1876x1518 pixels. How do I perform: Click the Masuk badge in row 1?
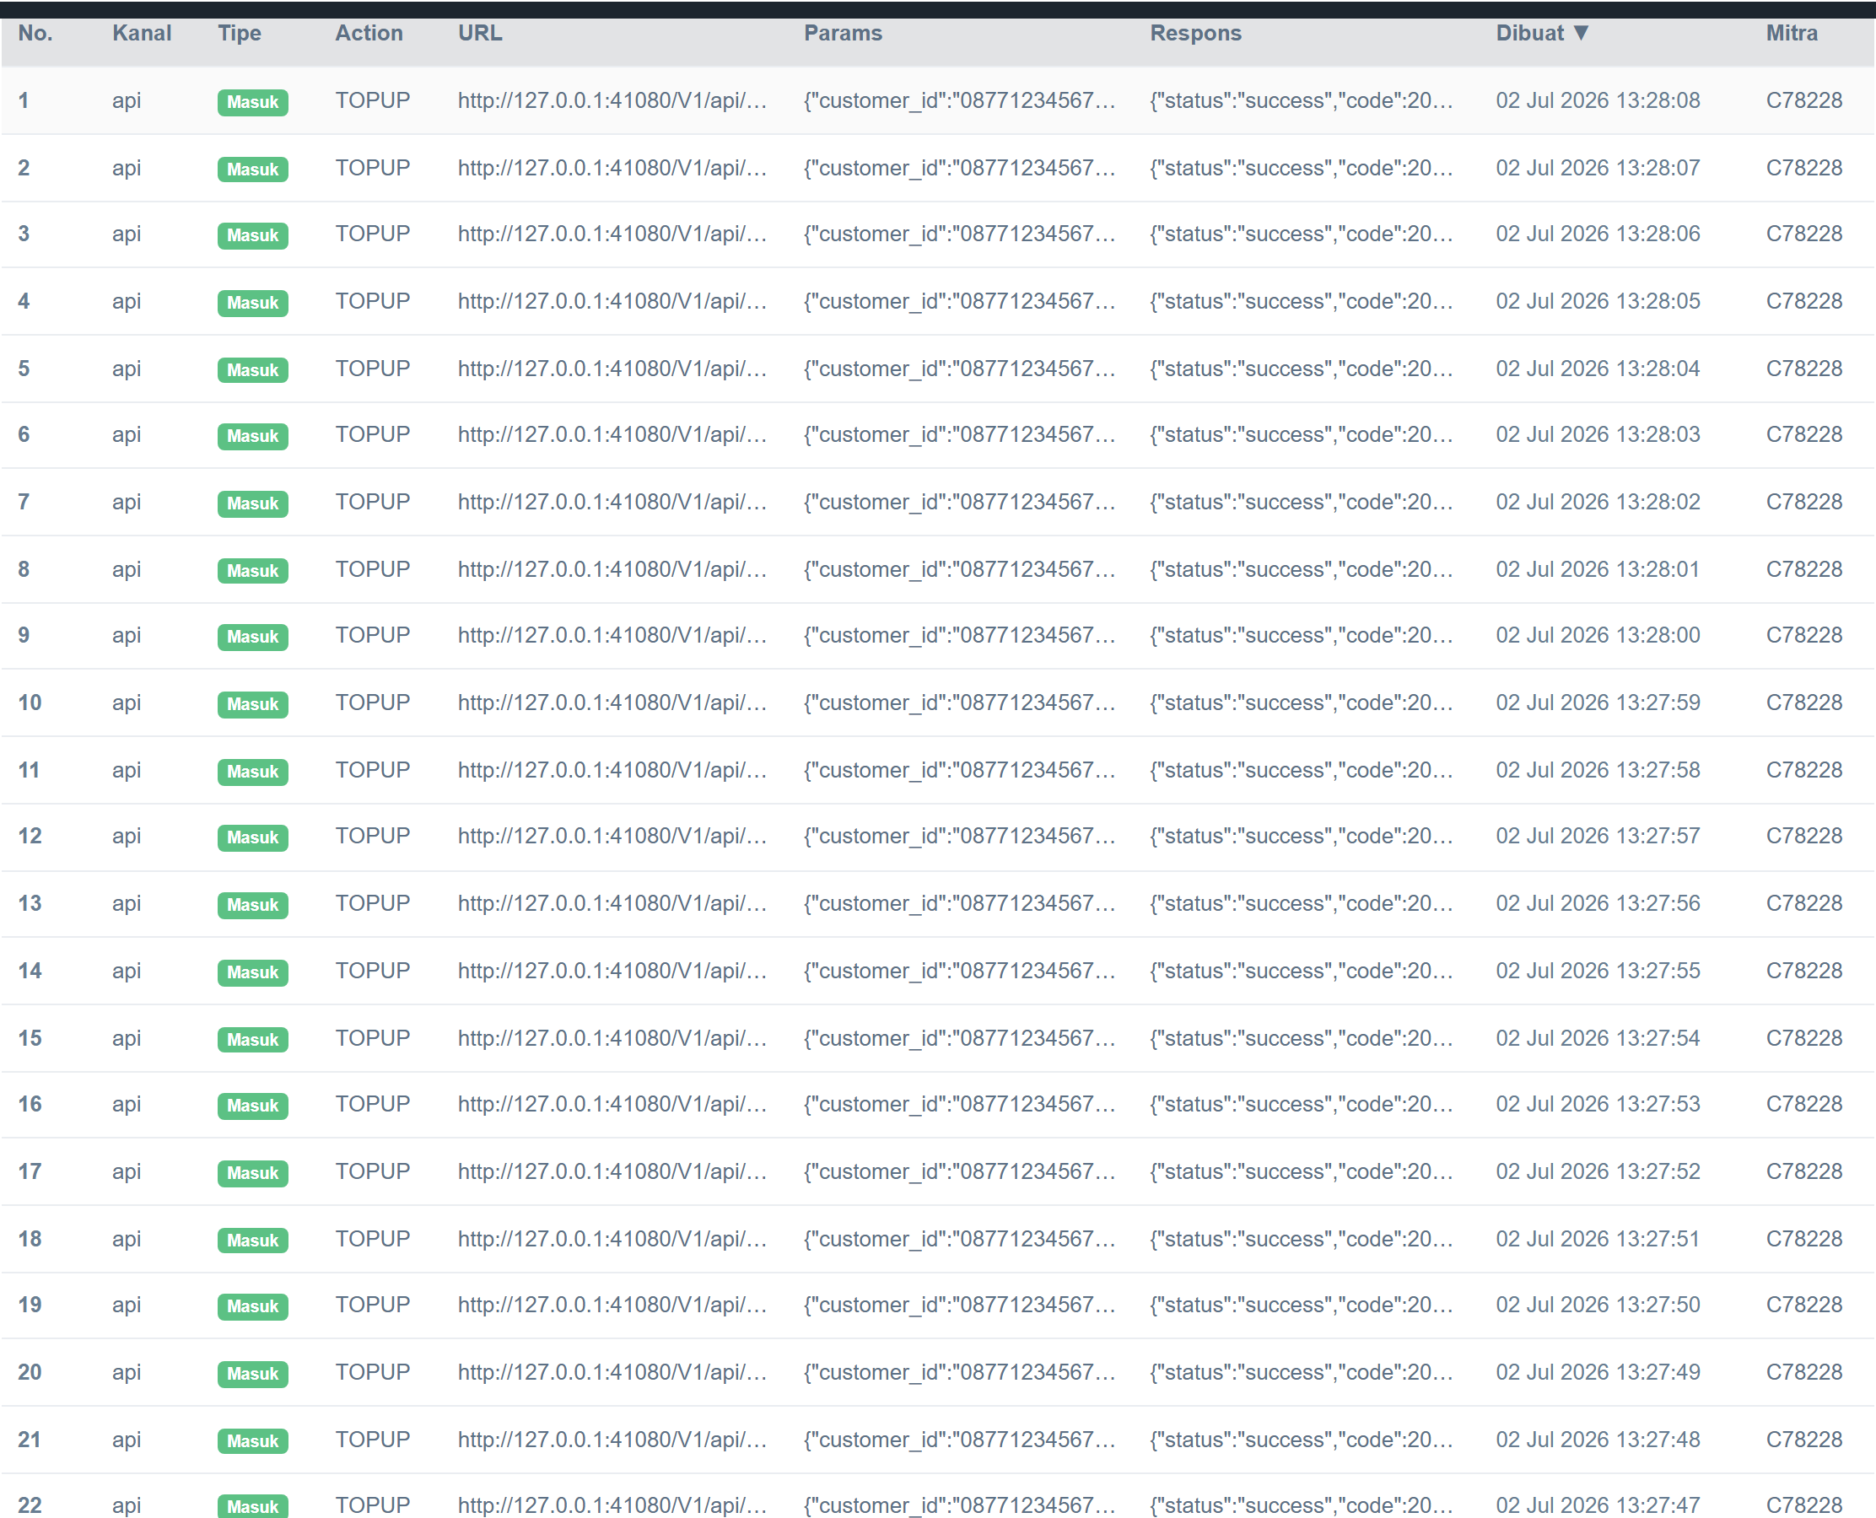click(x=253, y=102)
